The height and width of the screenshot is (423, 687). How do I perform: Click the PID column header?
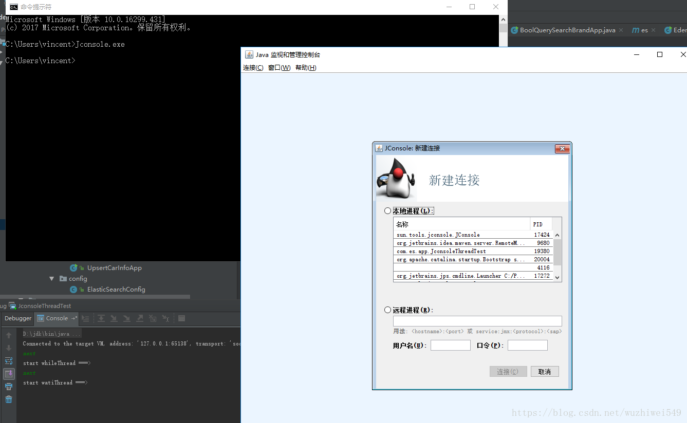tap(541, 224)
